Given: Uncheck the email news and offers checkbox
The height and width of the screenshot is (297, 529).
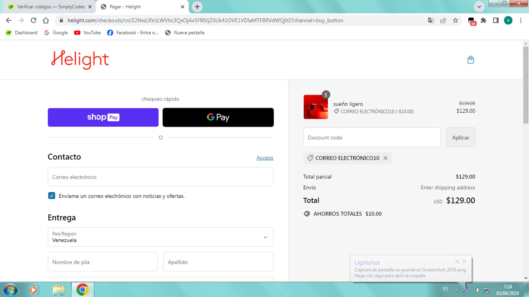Looking at the screenshot, I should point(51,196).
